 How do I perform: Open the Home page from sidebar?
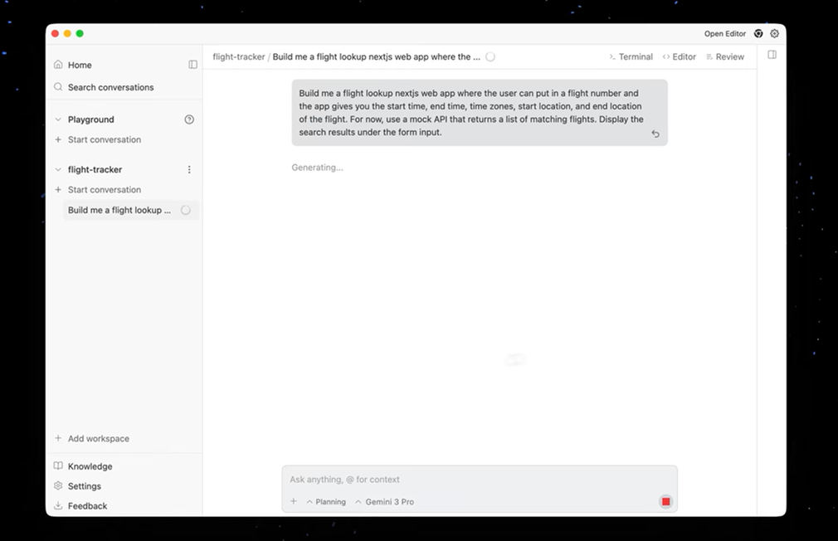pyautogui.click(x=80, y=65)
